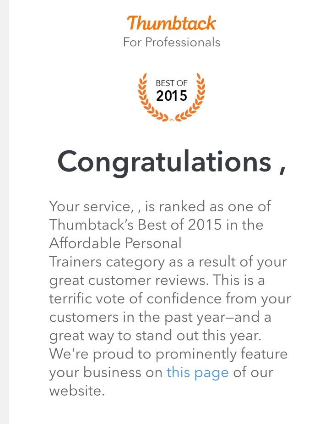Viewport: 325px width, 424px height.
Task: Click the "For Professionals" subtitle
Action: [171, 43]
